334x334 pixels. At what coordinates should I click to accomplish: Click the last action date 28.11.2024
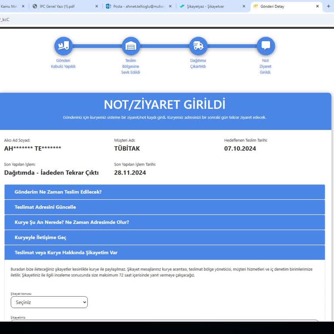coord(130,173)
